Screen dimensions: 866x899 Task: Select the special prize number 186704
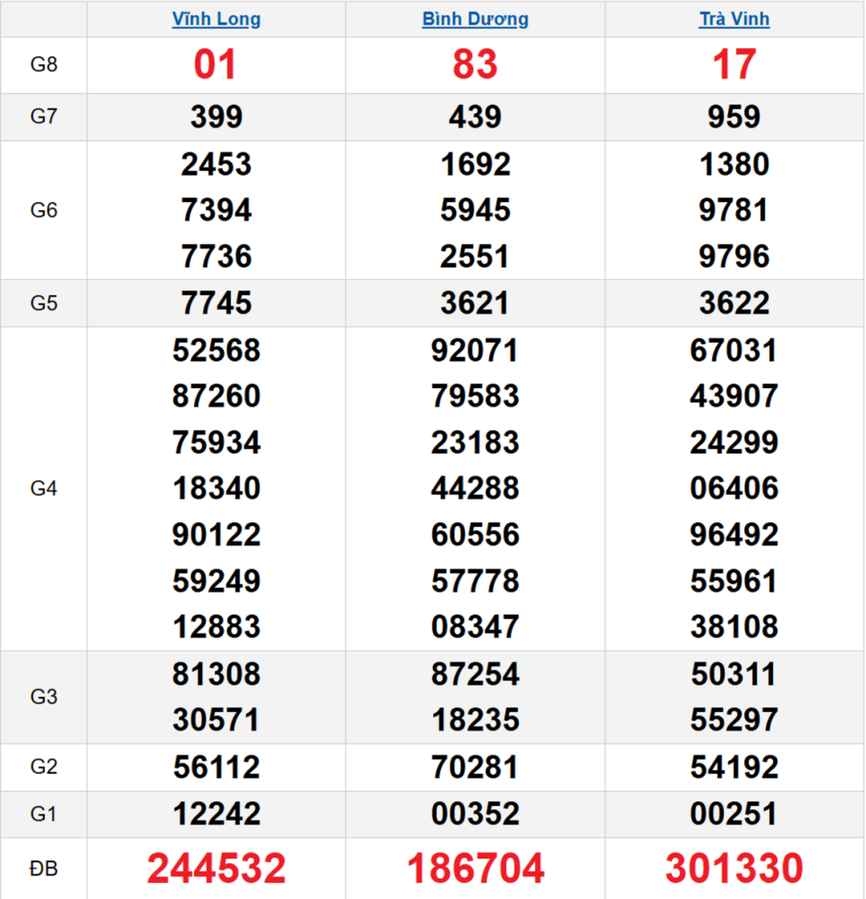pyautogui.click(x=475, y=868)
